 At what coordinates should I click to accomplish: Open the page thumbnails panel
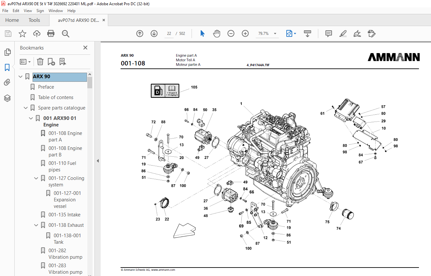tap(7, 52)
